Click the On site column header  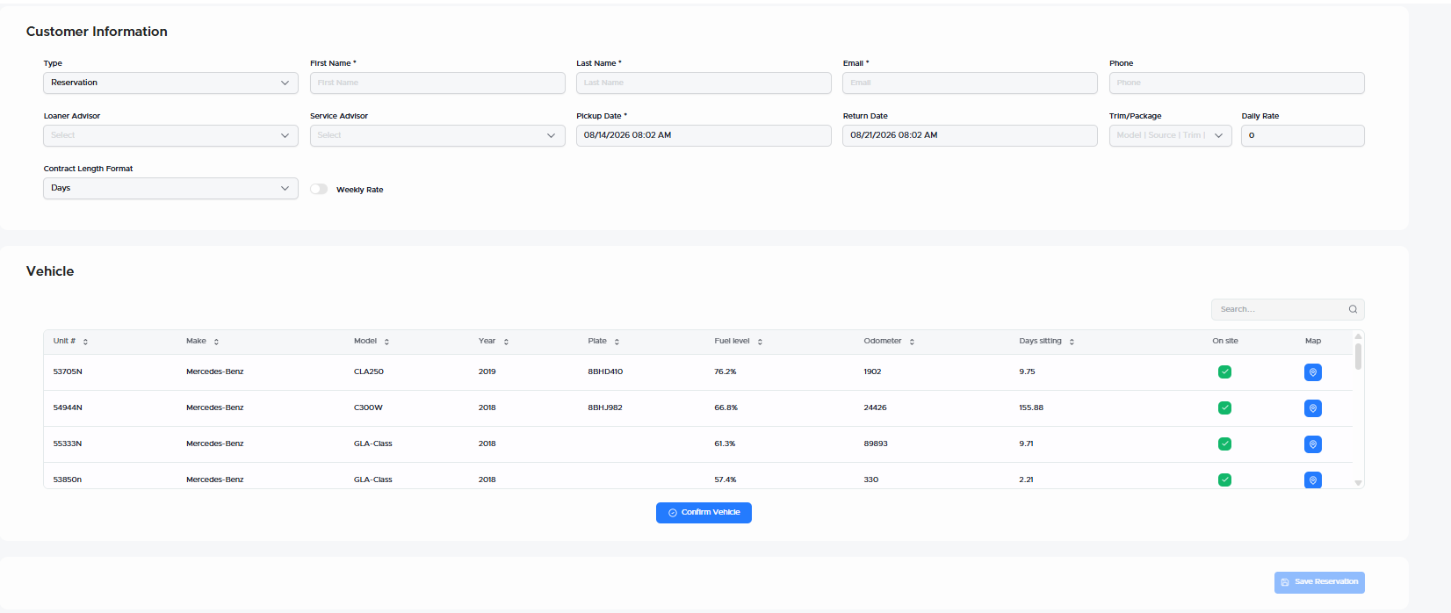coord(1225,341)
